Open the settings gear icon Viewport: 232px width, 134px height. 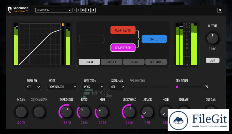(x=93, y=10)
